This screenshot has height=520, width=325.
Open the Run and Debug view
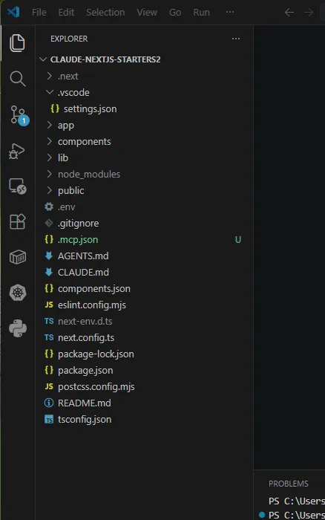click(x=17, y=152)
